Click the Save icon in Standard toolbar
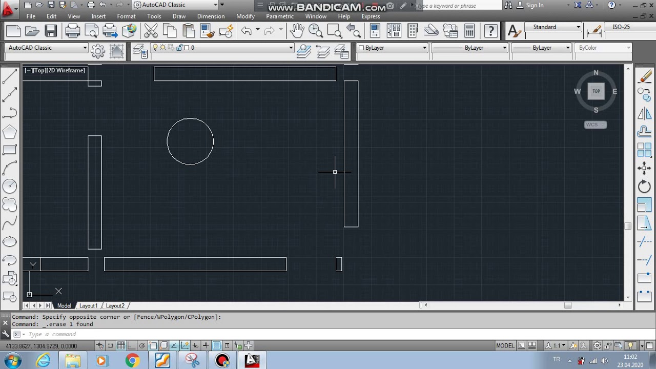 pyautogui.click(x=51, y=31)
